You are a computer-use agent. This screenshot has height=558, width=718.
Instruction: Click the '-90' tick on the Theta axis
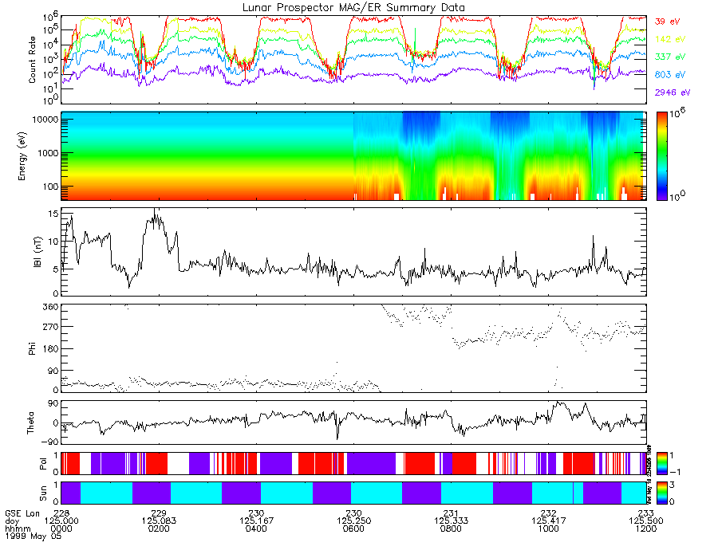[x=50, y=442]
